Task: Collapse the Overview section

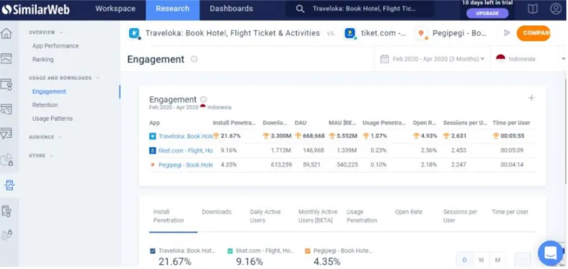Action: point(46,32)
